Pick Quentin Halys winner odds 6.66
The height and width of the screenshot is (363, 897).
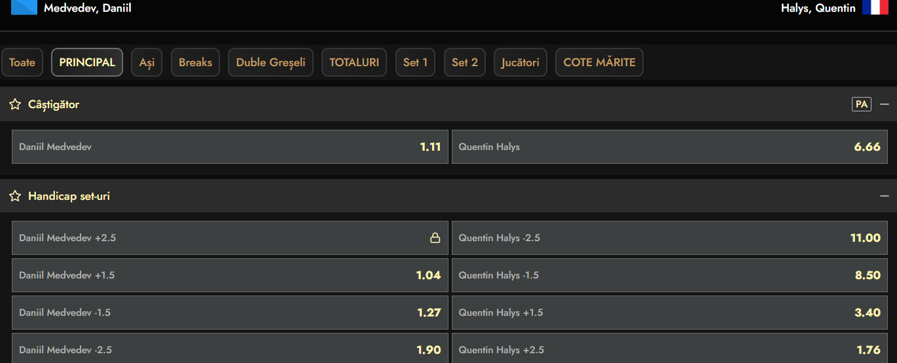tap(669, 147)
